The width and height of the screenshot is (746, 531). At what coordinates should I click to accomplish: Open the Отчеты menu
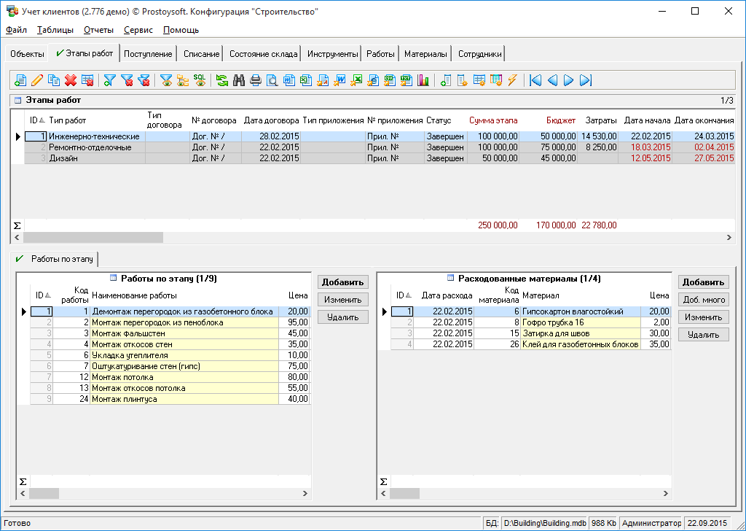98,30
